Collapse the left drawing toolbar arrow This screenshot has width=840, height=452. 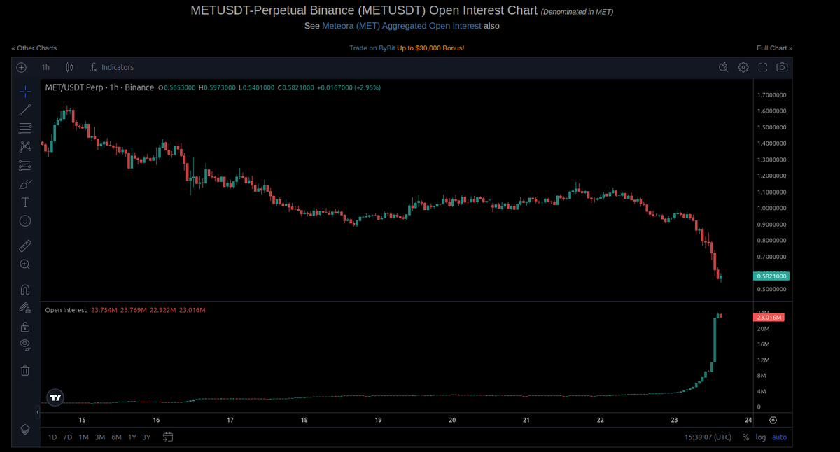[38, 413]
